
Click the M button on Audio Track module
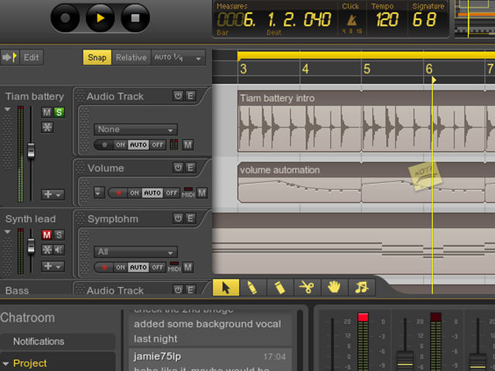pos(188,145)
